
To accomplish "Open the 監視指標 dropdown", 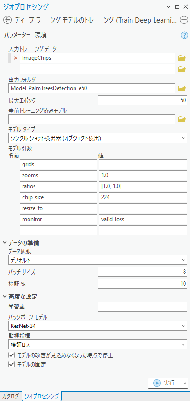I will tap(98, 344).
